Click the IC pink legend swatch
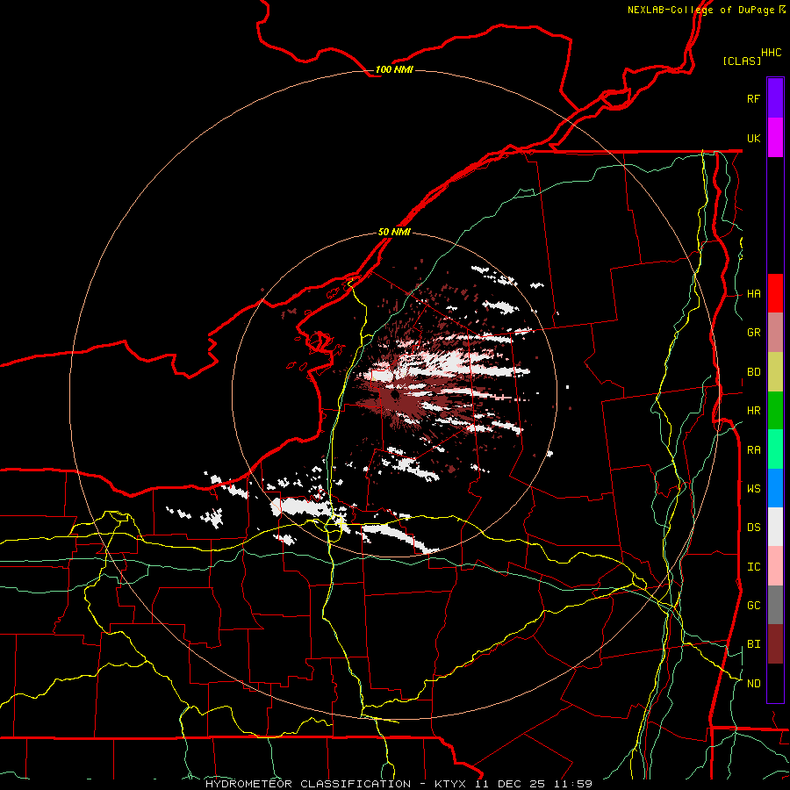The height and width of the screenshot is (790, 790). [x=775, y=566]
